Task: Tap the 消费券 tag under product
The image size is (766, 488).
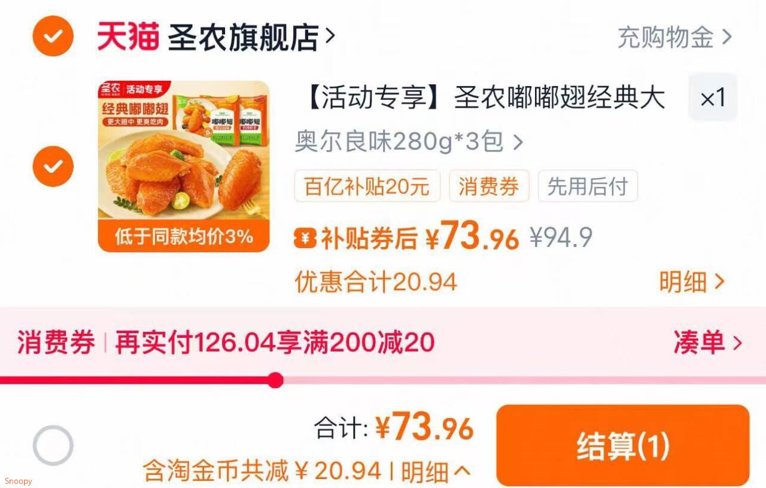Action: pyautogui.click(x=489, y=186)
